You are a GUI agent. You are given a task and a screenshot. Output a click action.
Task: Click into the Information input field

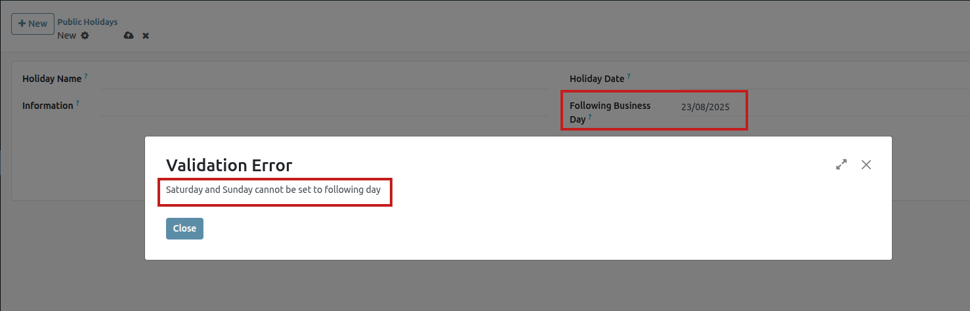coord(324,106)
